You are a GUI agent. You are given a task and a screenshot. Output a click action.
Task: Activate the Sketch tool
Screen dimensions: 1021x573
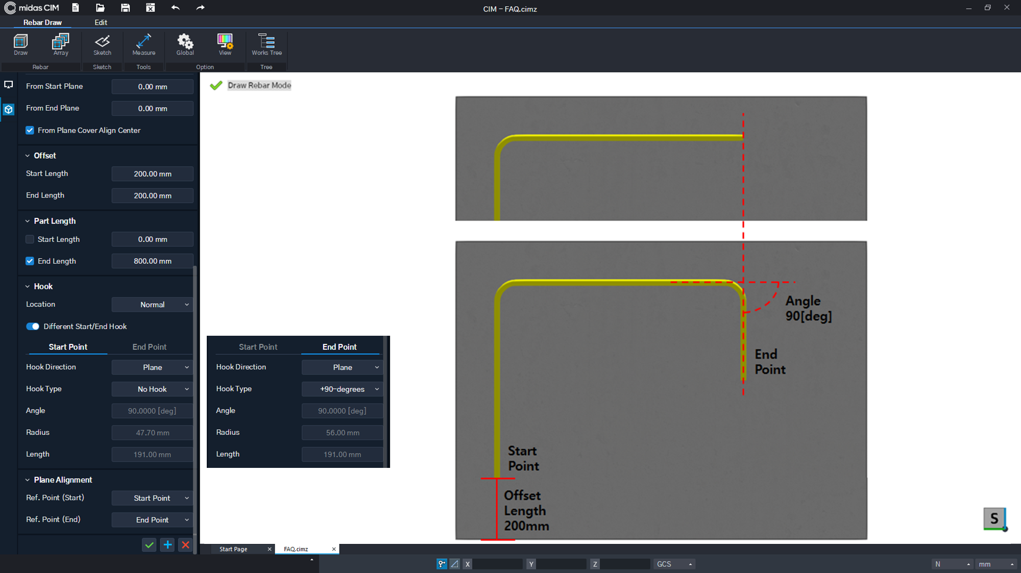point(102,44)
